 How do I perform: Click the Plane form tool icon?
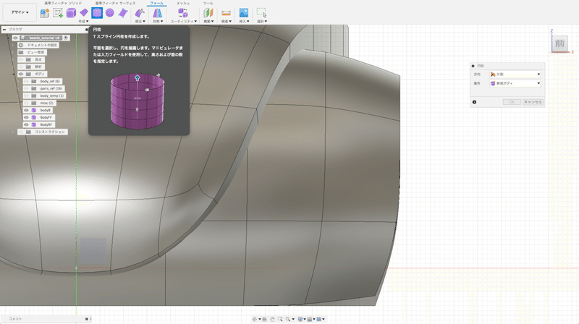(84, 13)
